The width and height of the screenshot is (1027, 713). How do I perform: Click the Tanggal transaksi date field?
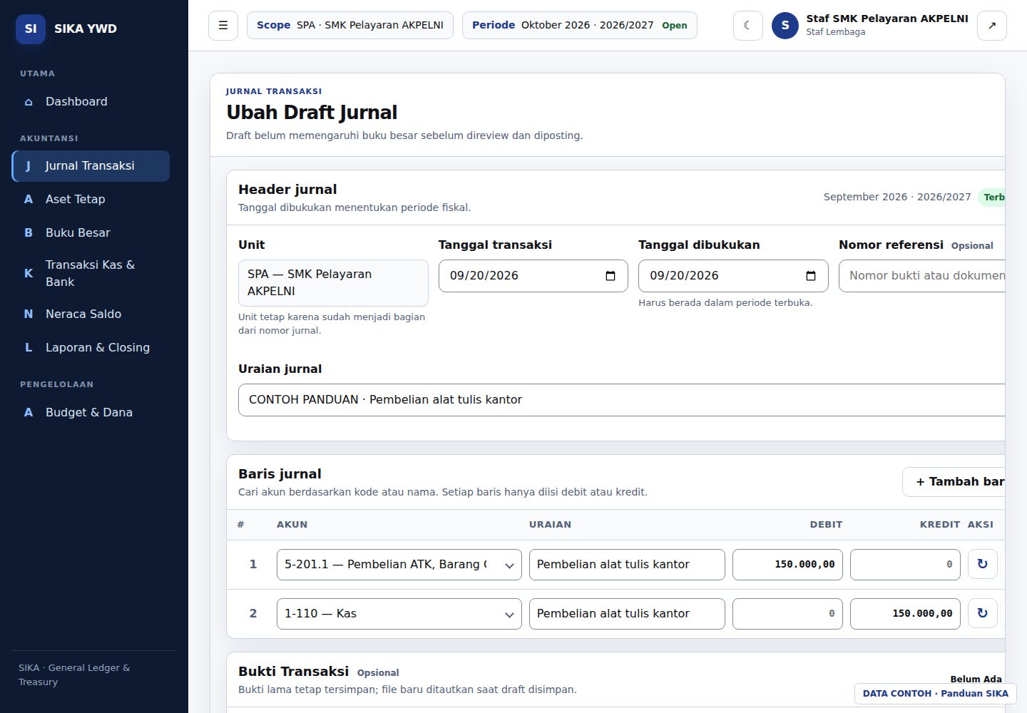[x=533, y=276]
